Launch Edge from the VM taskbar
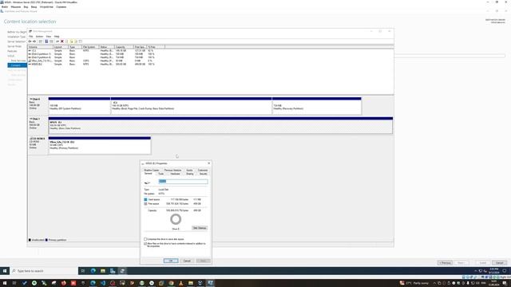 coord(93,271)
